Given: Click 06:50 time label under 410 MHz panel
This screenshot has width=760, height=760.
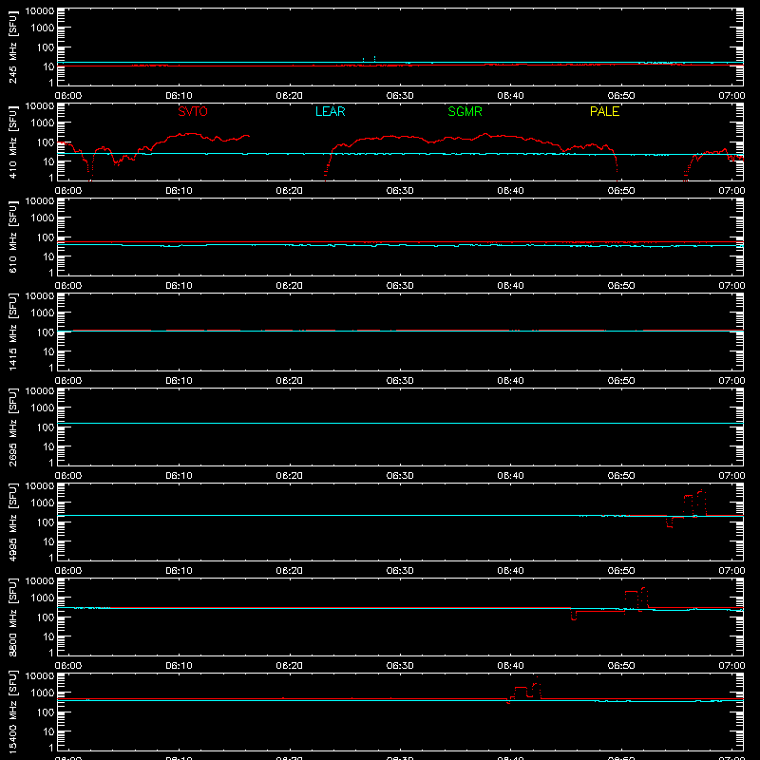Looking at the screenshot, I should pos(621,191).
